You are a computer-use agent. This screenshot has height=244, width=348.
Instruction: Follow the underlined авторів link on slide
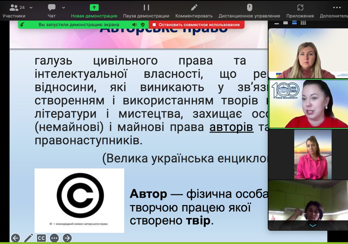coord(231,127)
